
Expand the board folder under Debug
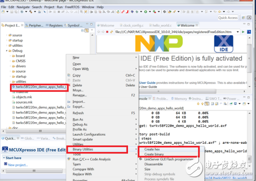pyautogui.click(x=11, y=56)
